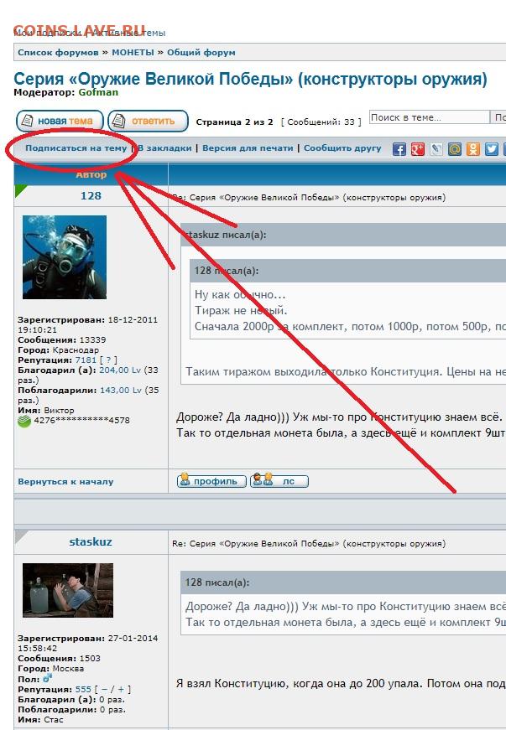Open user 128's 'профиль' button

point(211,481)
